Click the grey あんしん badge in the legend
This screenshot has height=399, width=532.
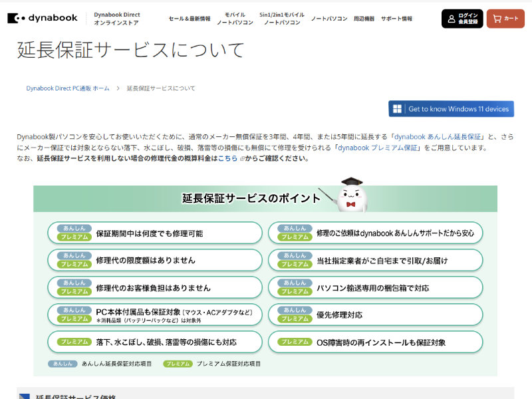pyautogui.click(x=62, y=364)
